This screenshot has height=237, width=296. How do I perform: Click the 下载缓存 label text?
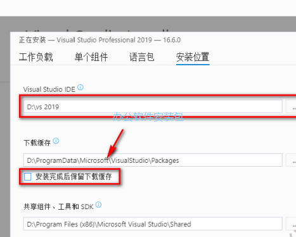click(37, 143)
